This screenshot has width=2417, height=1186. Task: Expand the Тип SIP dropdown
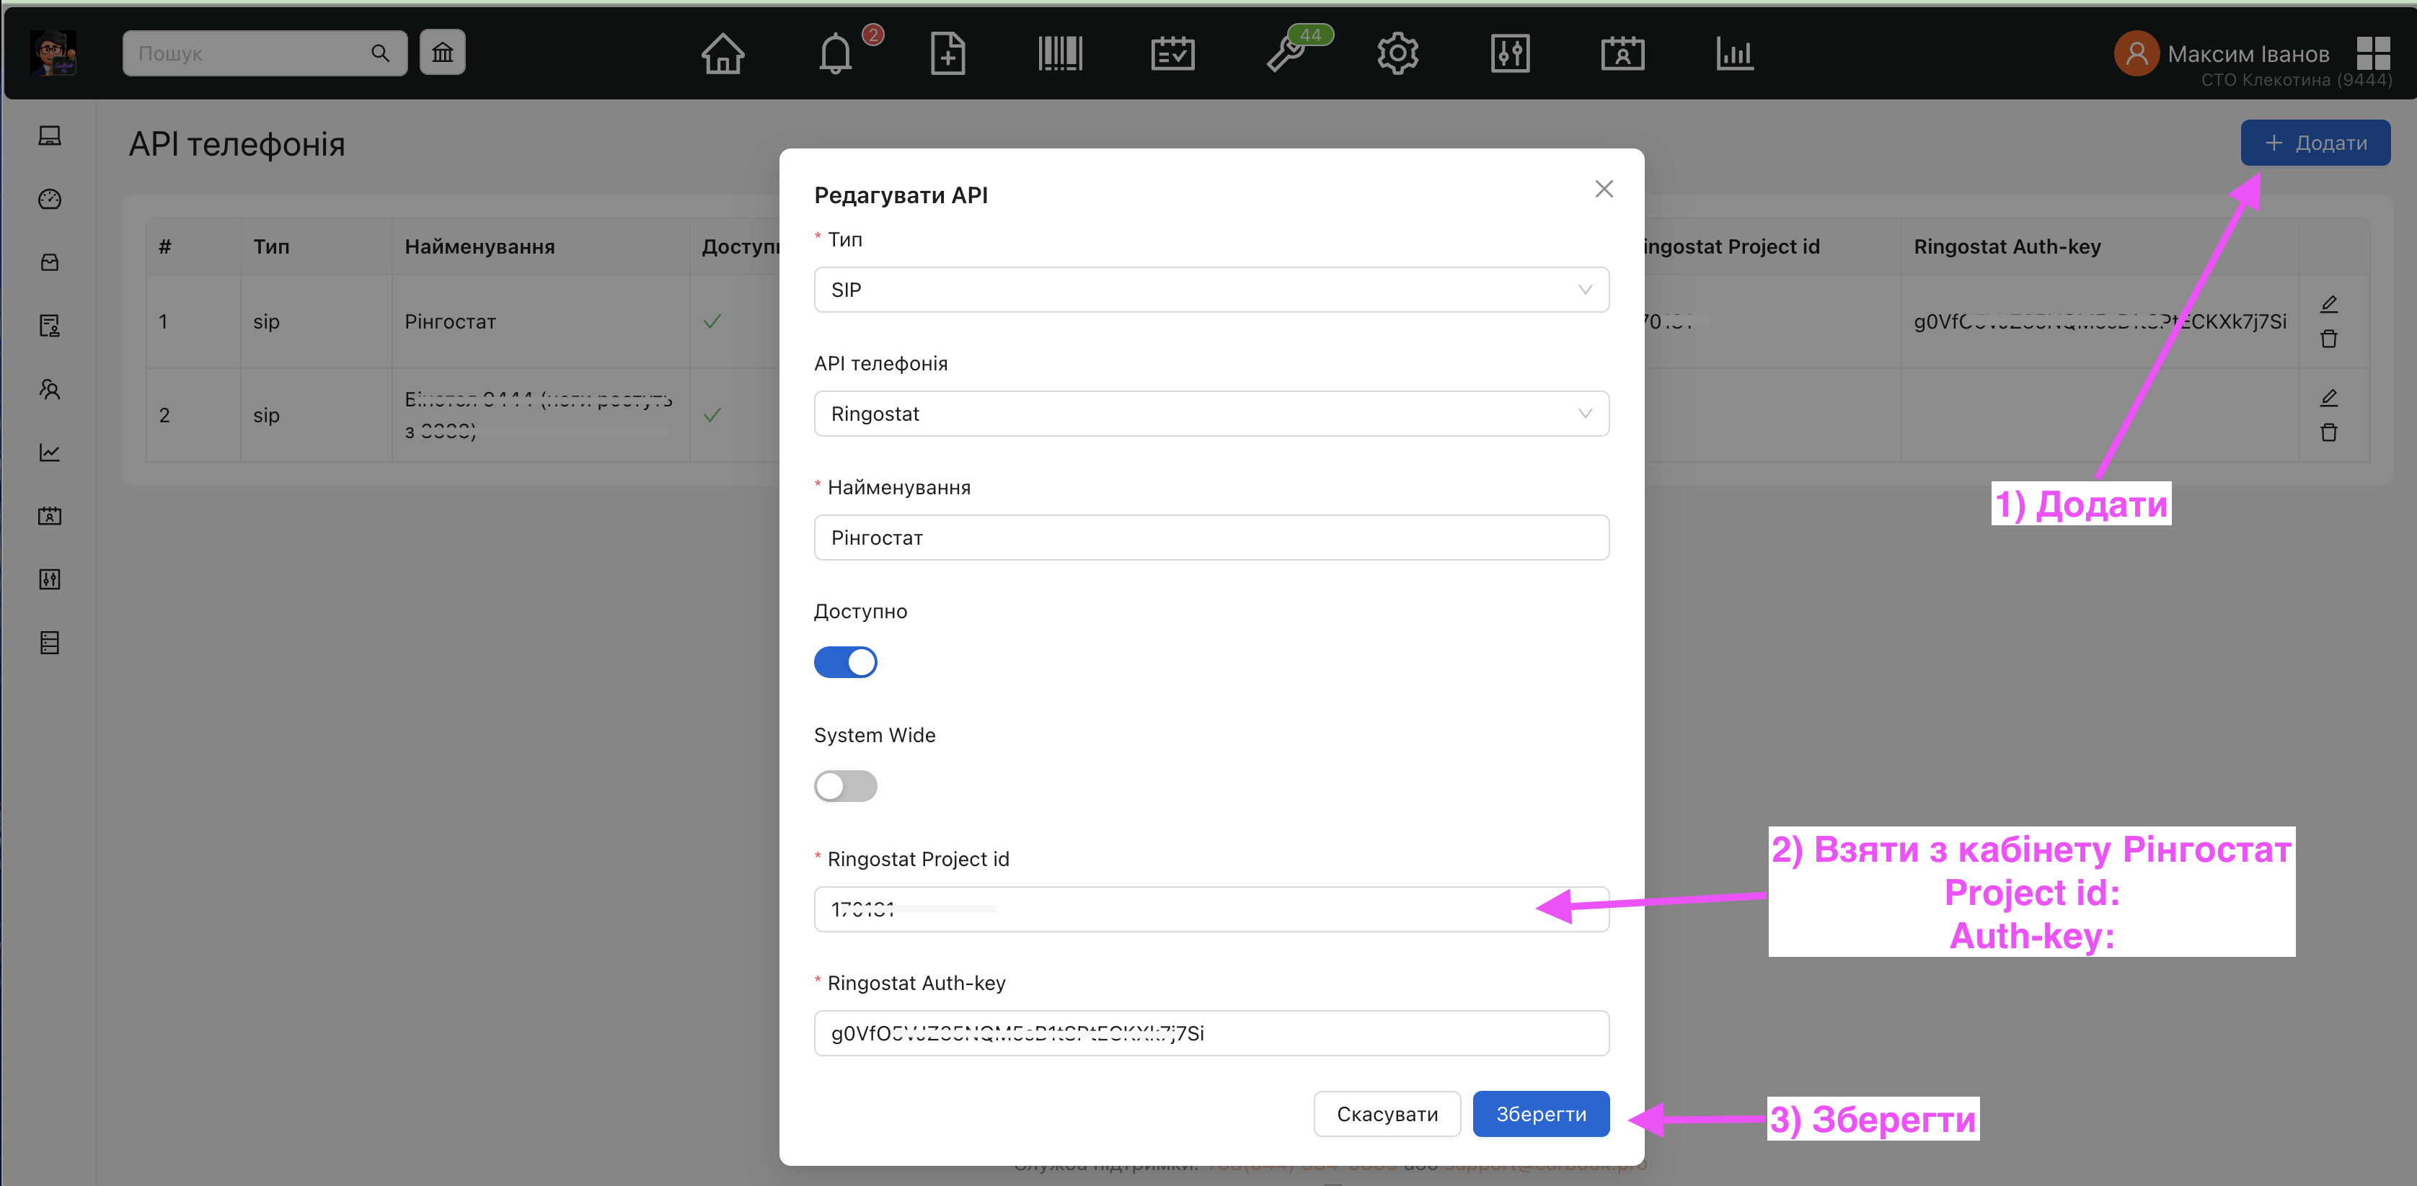[1211, 290]
